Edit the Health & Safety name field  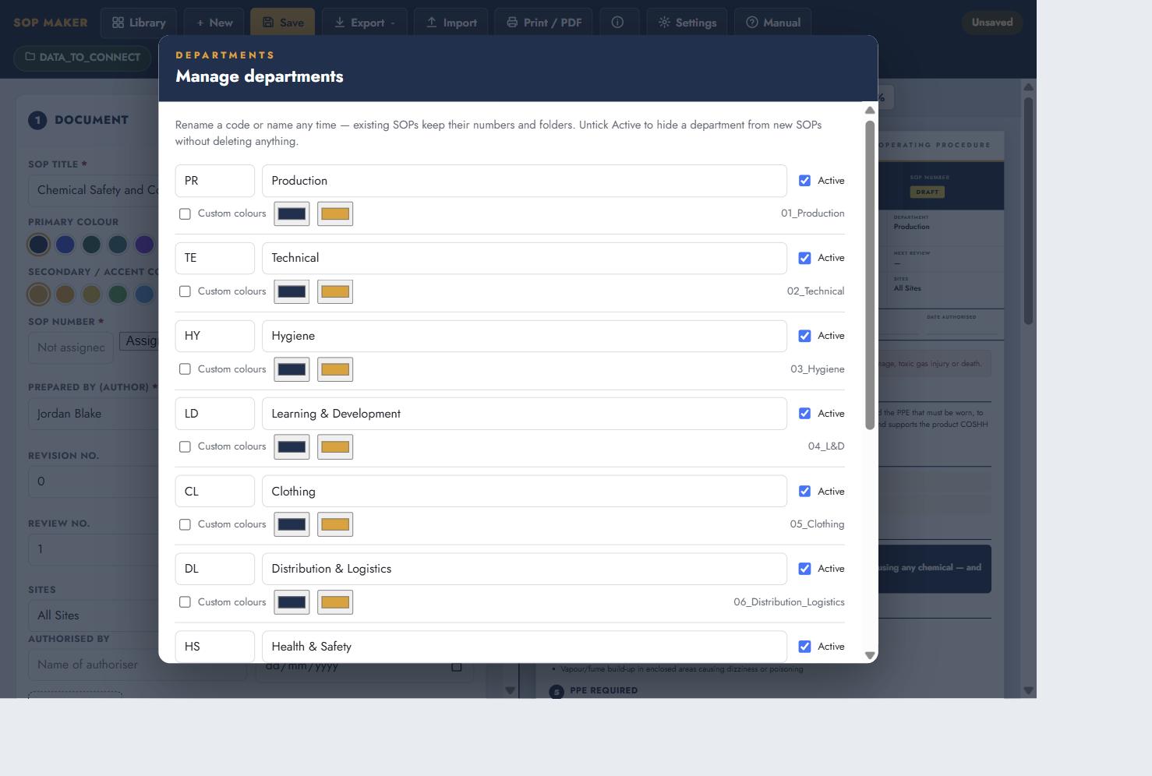[x=525, y=647]
